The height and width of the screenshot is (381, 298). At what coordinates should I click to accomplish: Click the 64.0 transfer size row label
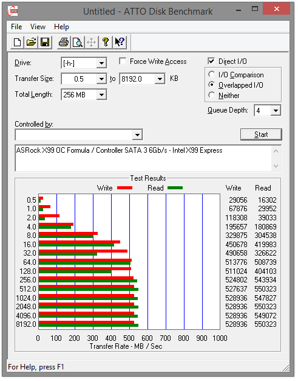click(x=30, y=262)
